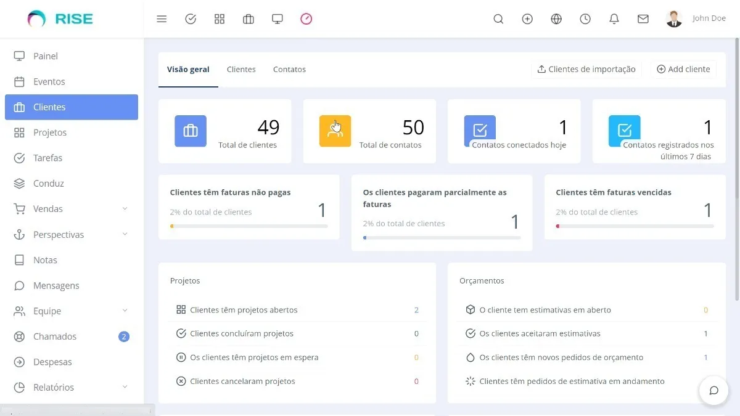Open the messages envelope icon
This screenshot has width=740, height=416.
point(643,19)
